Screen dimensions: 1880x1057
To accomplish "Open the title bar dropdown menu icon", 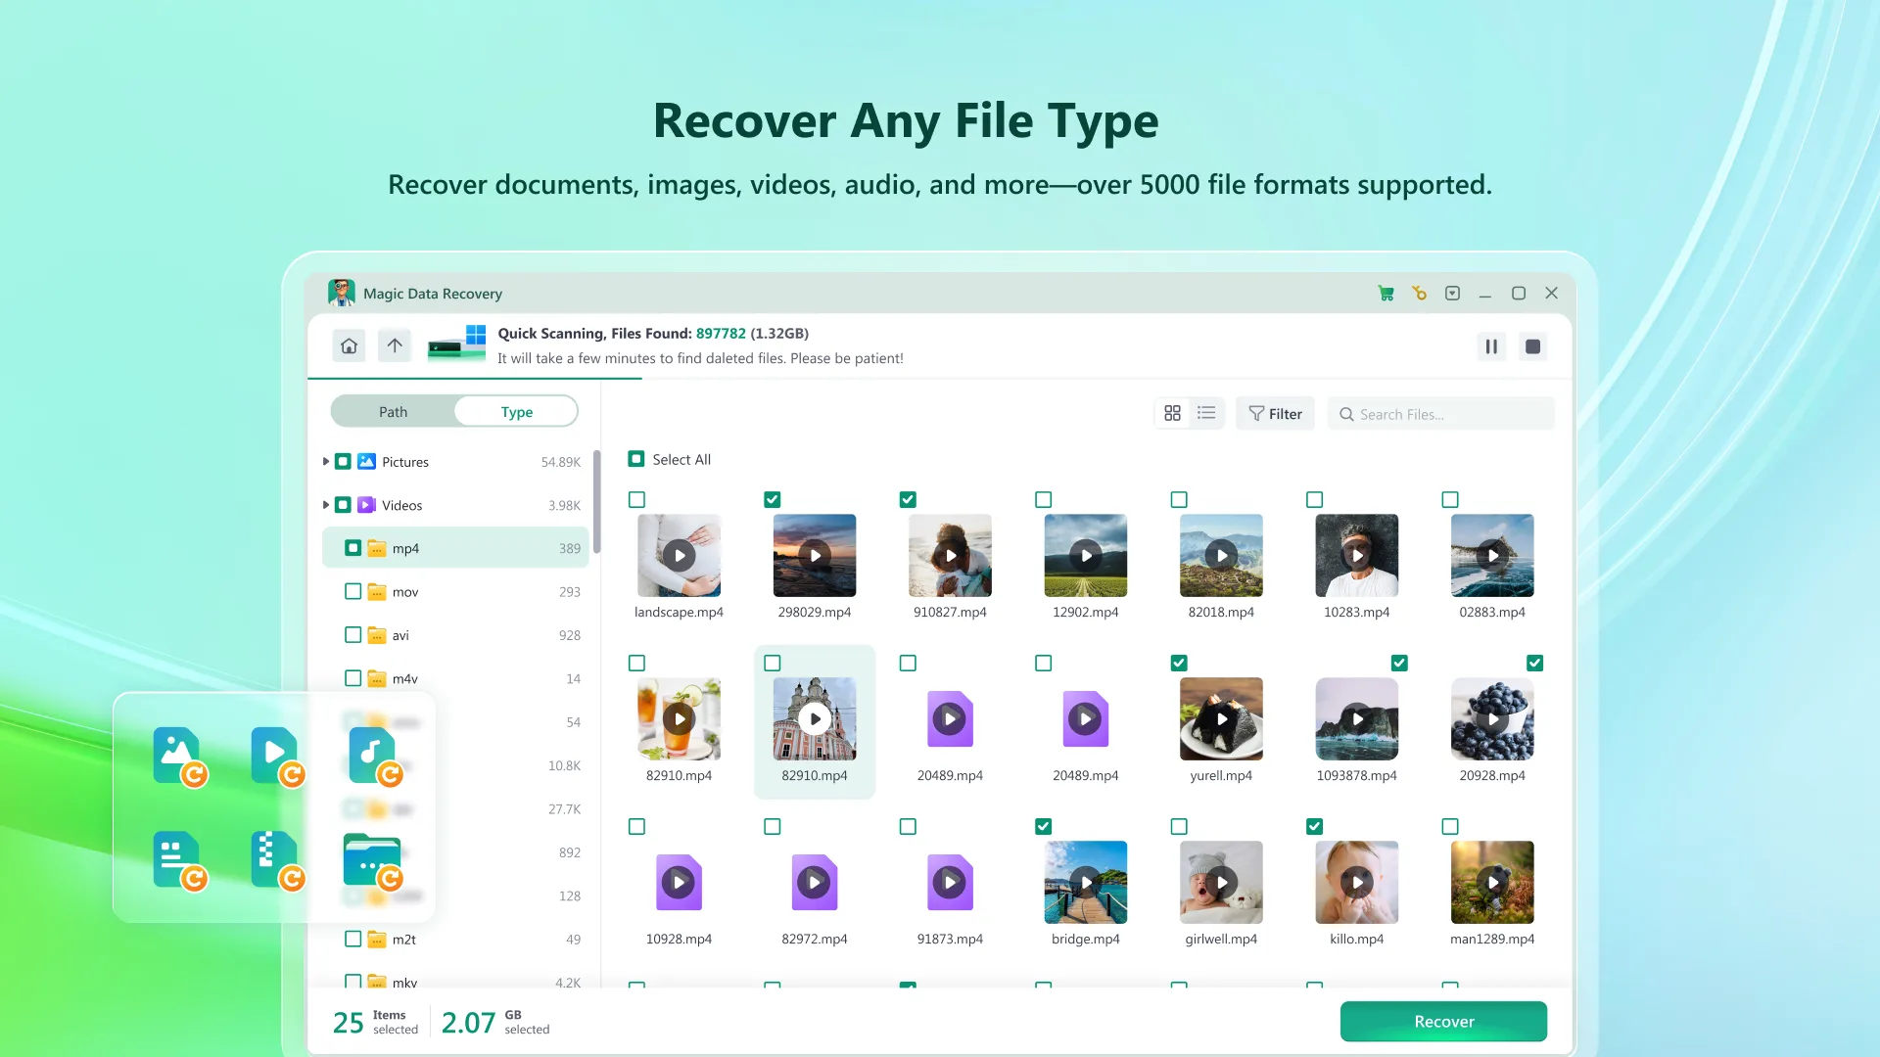I will click(1452, 294).
